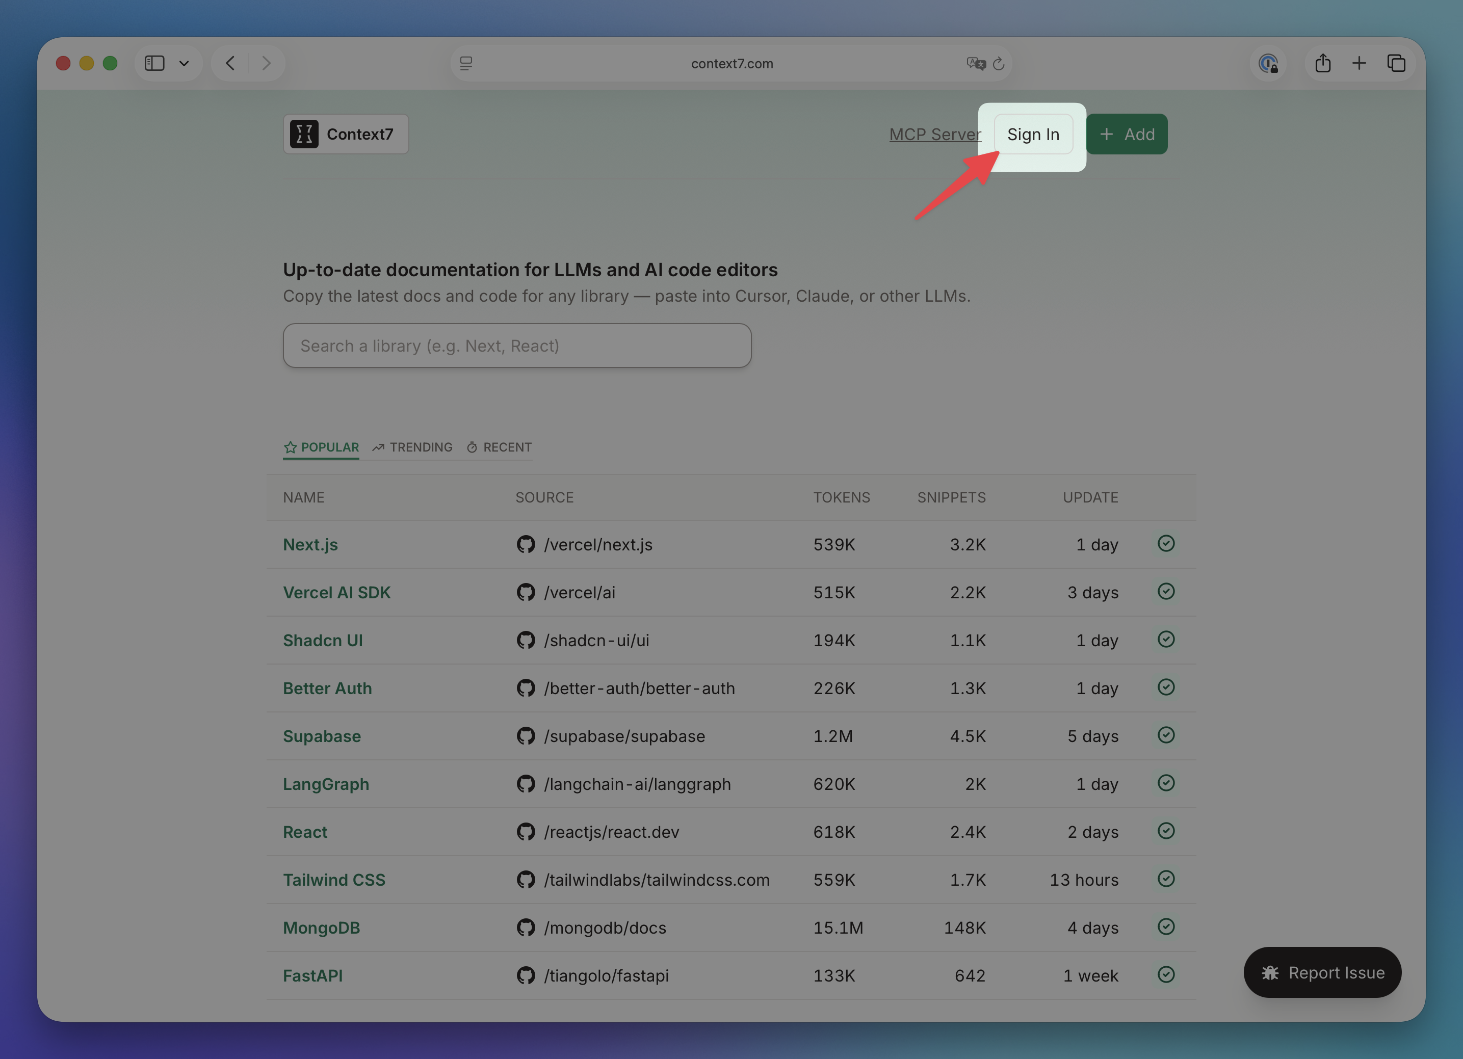Click the green Add button
This screenshot has width=1463, height=1059.
coord(1126,134)
